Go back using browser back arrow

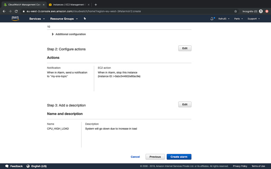click(4, 11)
